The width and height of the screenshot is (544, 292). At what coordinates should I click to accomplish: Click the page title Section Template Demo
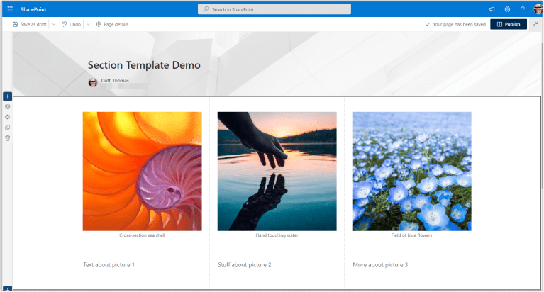(x=144, y=65)
